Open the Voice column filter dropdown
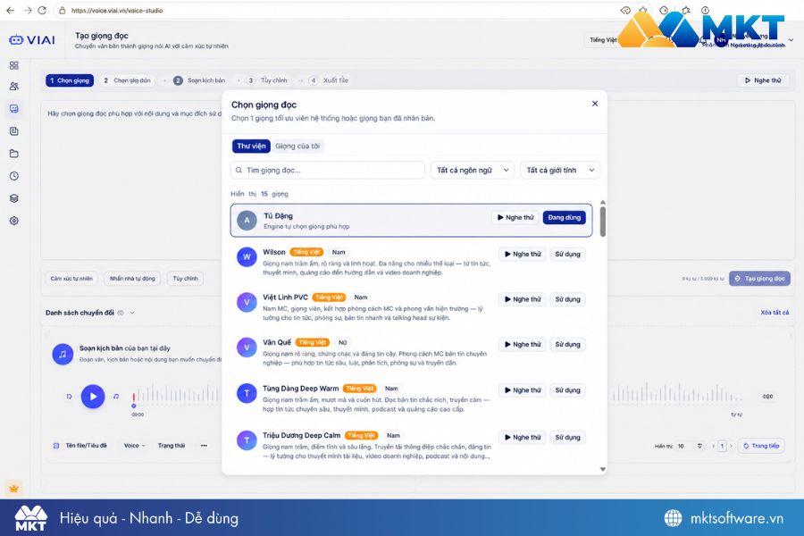804x536 pixels. click(x=134, y=446)
